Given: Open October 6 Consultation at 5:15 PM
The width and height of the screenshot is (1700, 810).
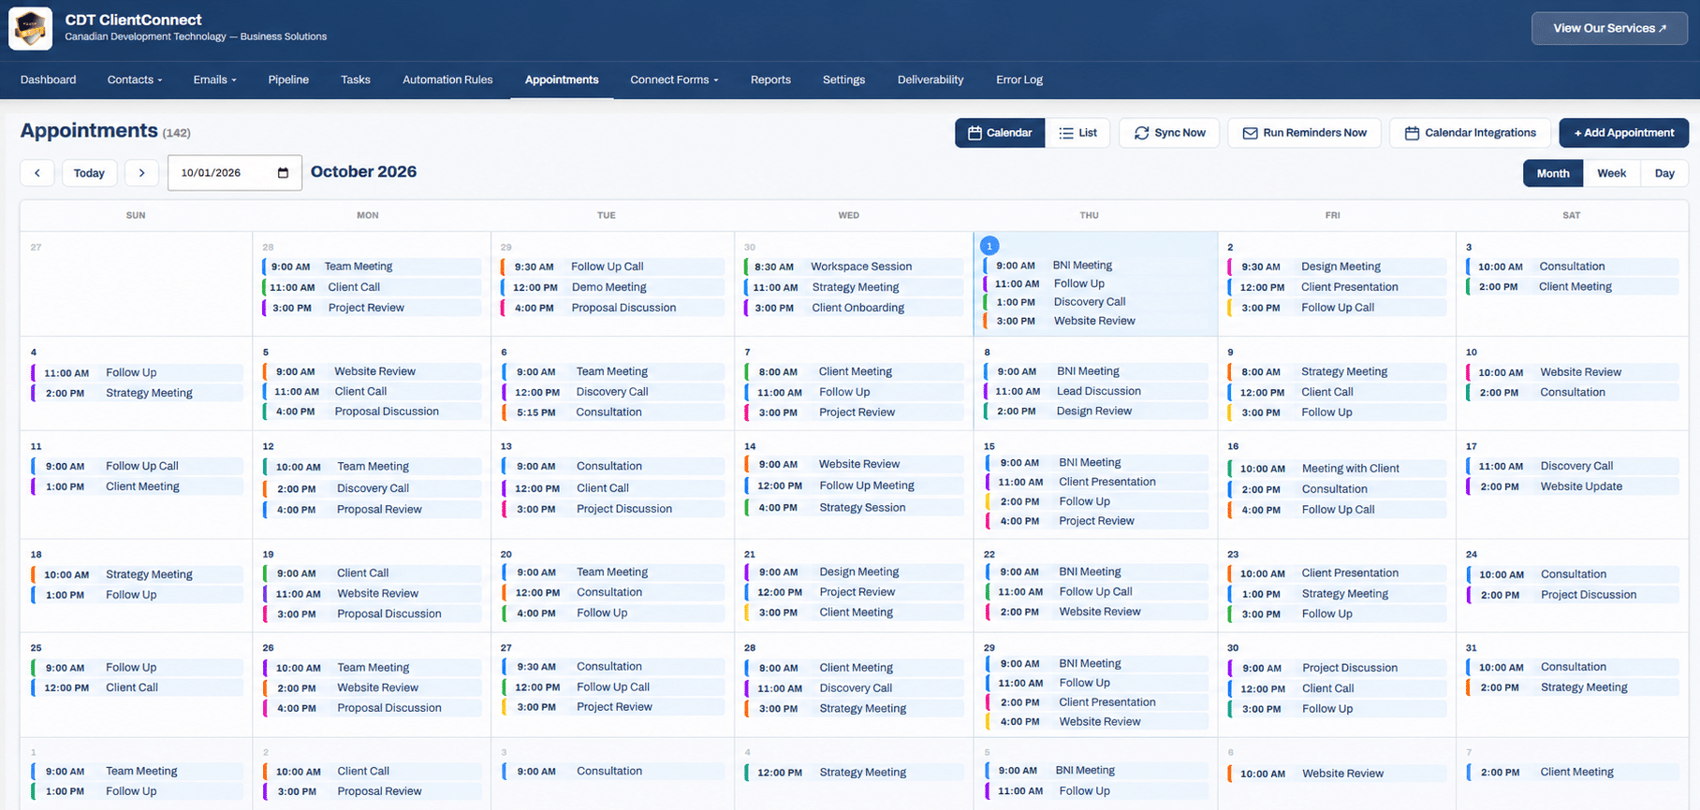Looking at the screenshot, I should [x=612, y=412].
